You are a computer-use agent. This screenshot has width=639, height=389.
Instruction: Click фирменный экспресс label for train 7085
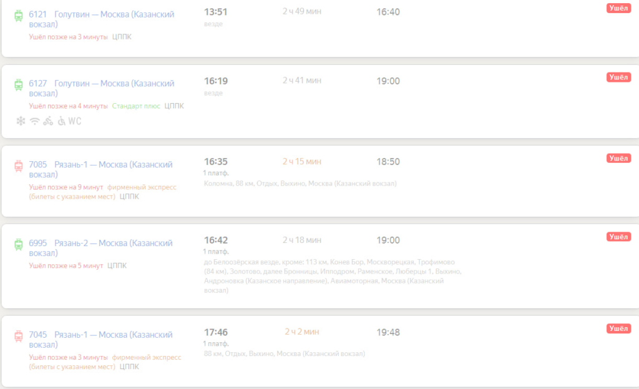pyautogui.click(x=142, y=187)
